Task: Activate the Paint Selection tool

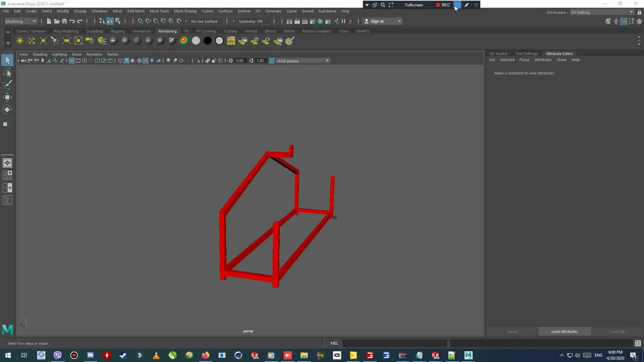Action: 7,85
